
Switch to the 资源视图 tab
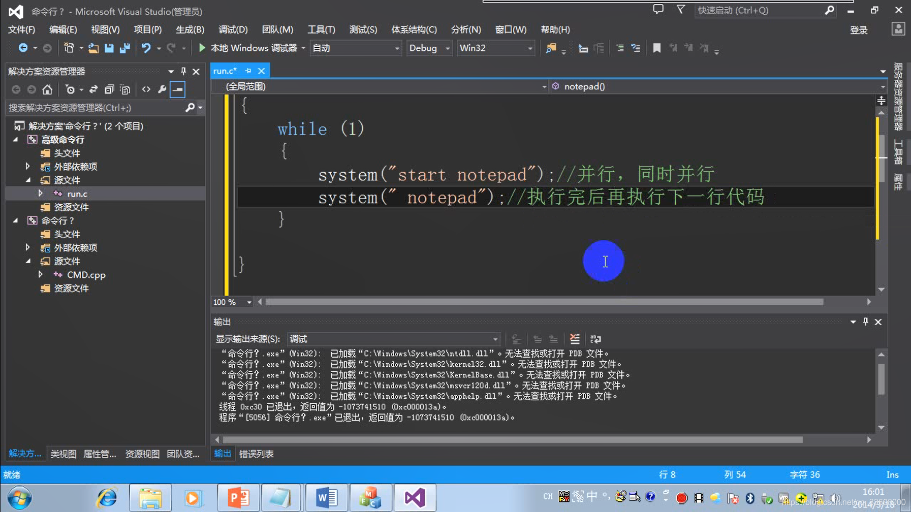pos(142,454)
